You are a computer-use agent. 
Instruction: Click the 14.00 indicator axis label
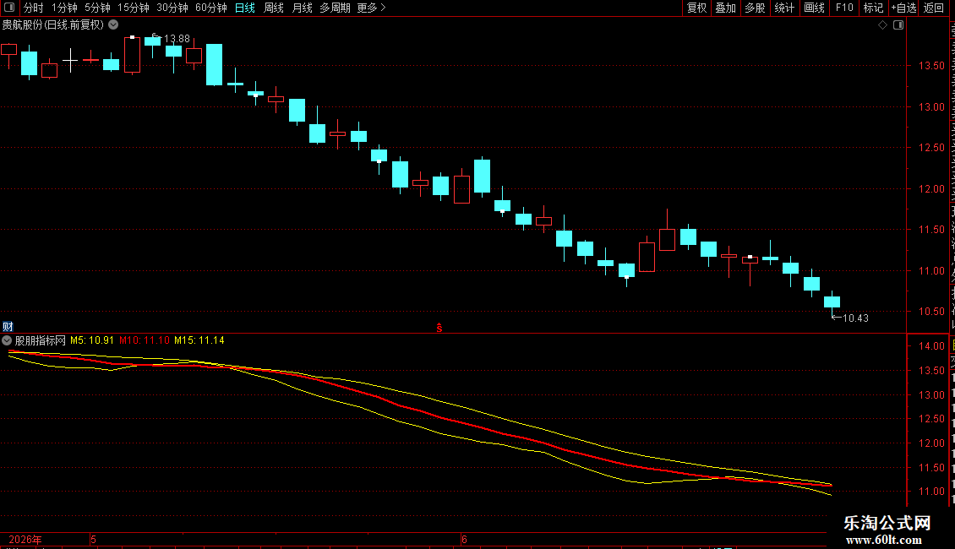click(x=932, y=346)
